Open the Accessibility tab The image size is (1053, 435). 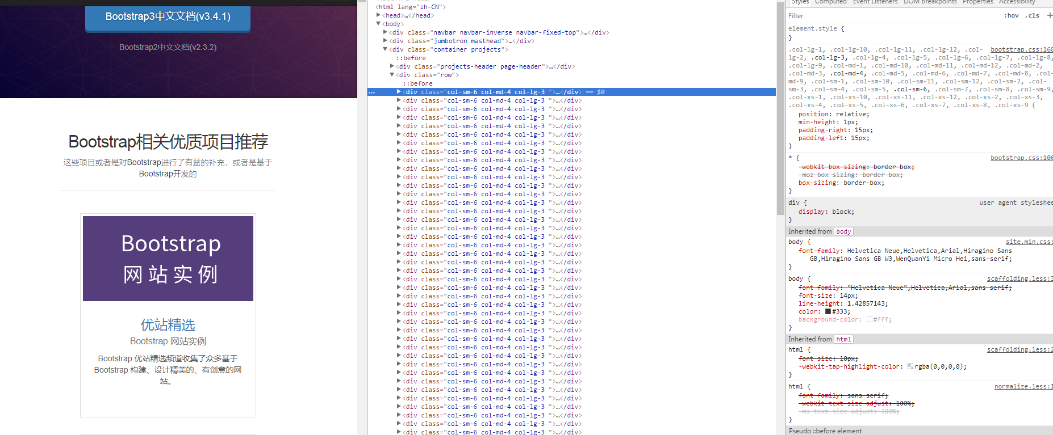pos(1017,2)
